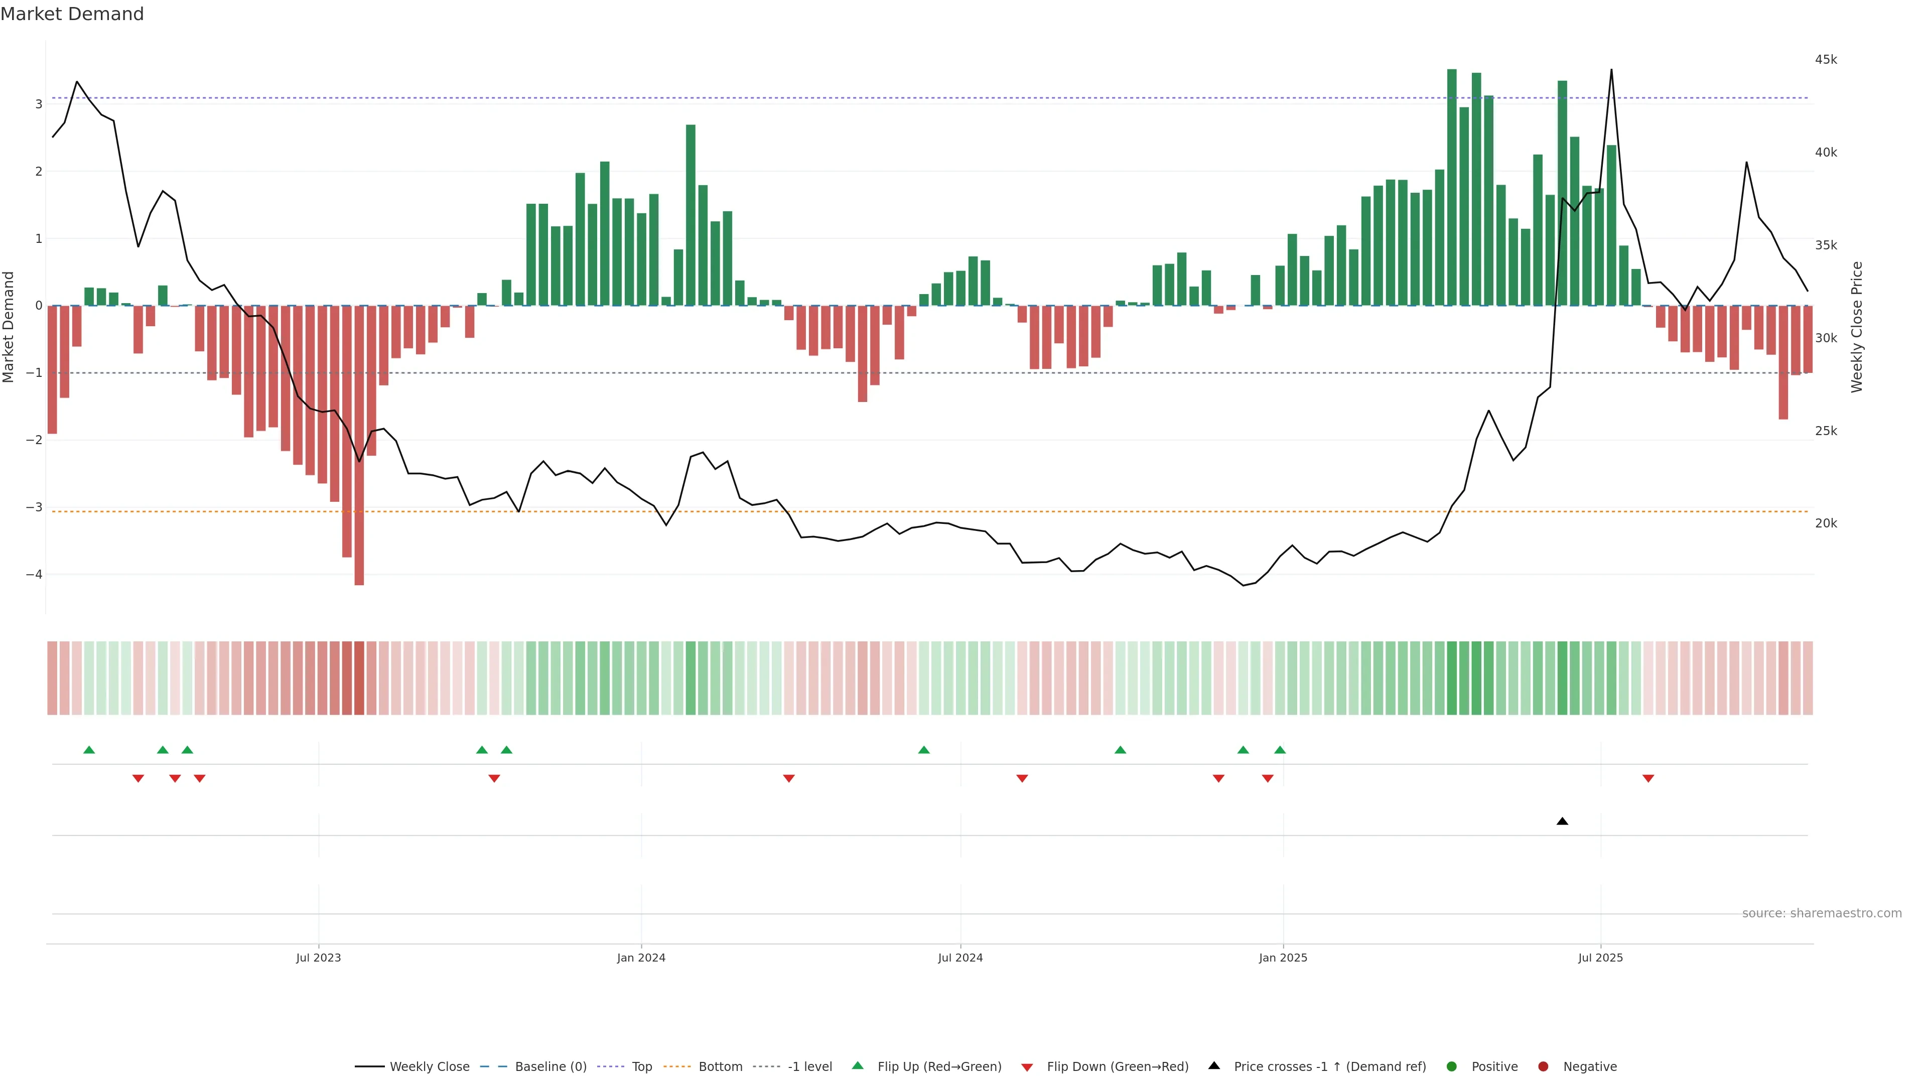Click the first green Flip Up triangle marker
Viewport: 1927px width, 1084px height.
[89, 750]
